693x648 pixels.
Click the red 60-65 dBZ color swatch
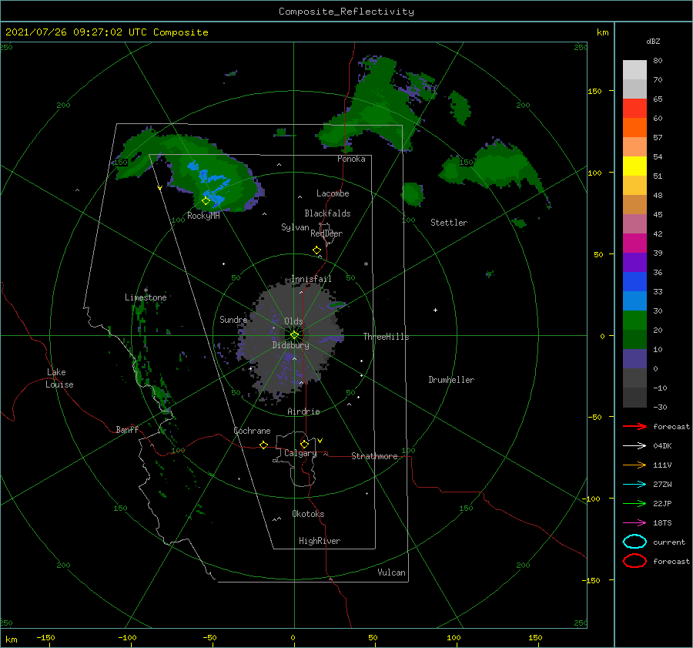point(634,109)
